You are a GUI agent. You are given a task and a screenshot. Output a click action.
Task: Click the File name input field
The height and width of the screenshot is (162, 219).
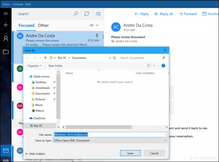click(x=110, y=135)
